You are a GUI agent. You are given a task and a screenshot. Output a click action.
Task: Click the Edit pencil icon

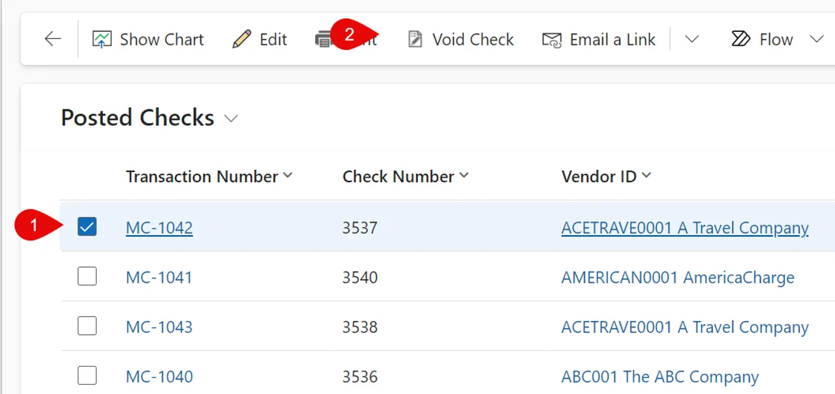point(241,40)
